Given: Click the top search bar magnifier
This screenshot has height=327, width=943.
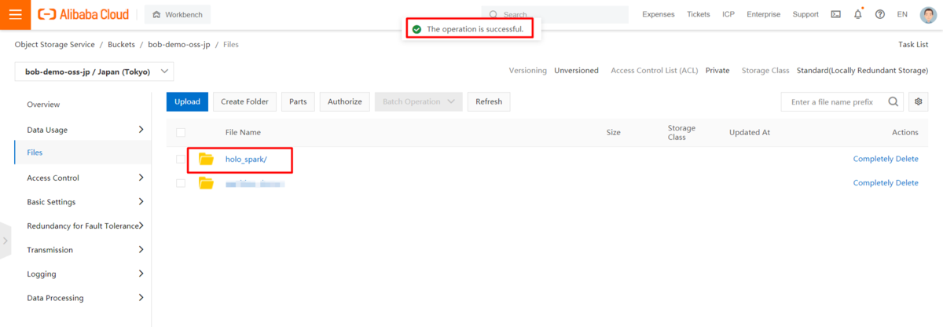Looking at the screenshot, I should pyautogui.click(x=493, y=14).
